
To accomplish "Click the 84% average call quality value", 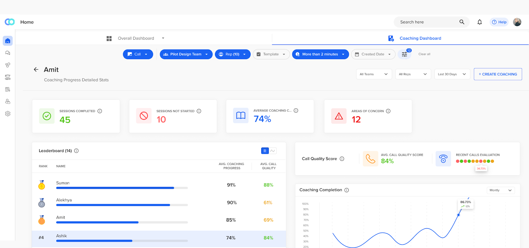I will 387,161.
